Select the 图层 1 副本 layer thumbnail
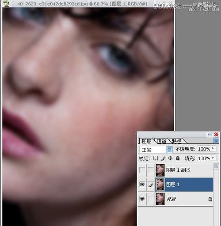This screenshot has height=226, width=221. click(160, 170)
